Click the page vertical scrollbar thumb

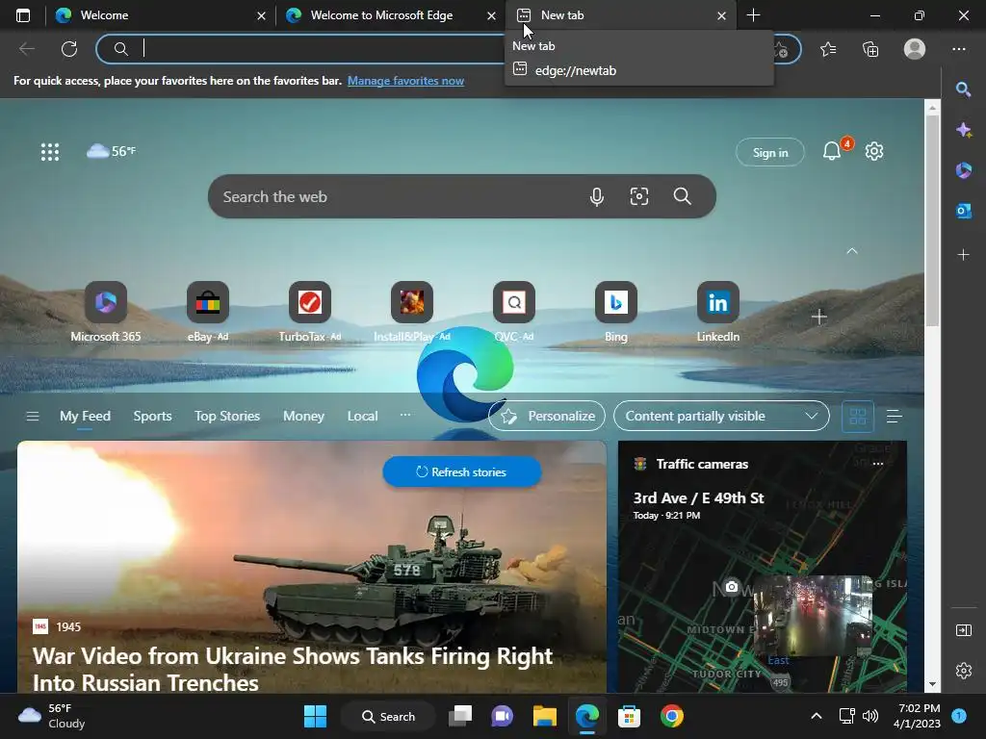click(x=932, y=220)
